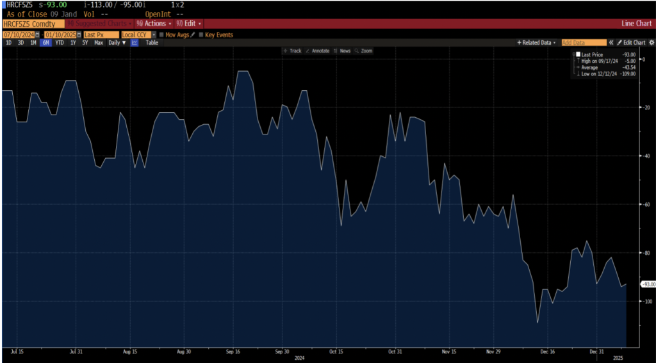This screenshot has height=363, width=656.
Task: Click the collapse double-arrow icon
Action: (611, 43)
